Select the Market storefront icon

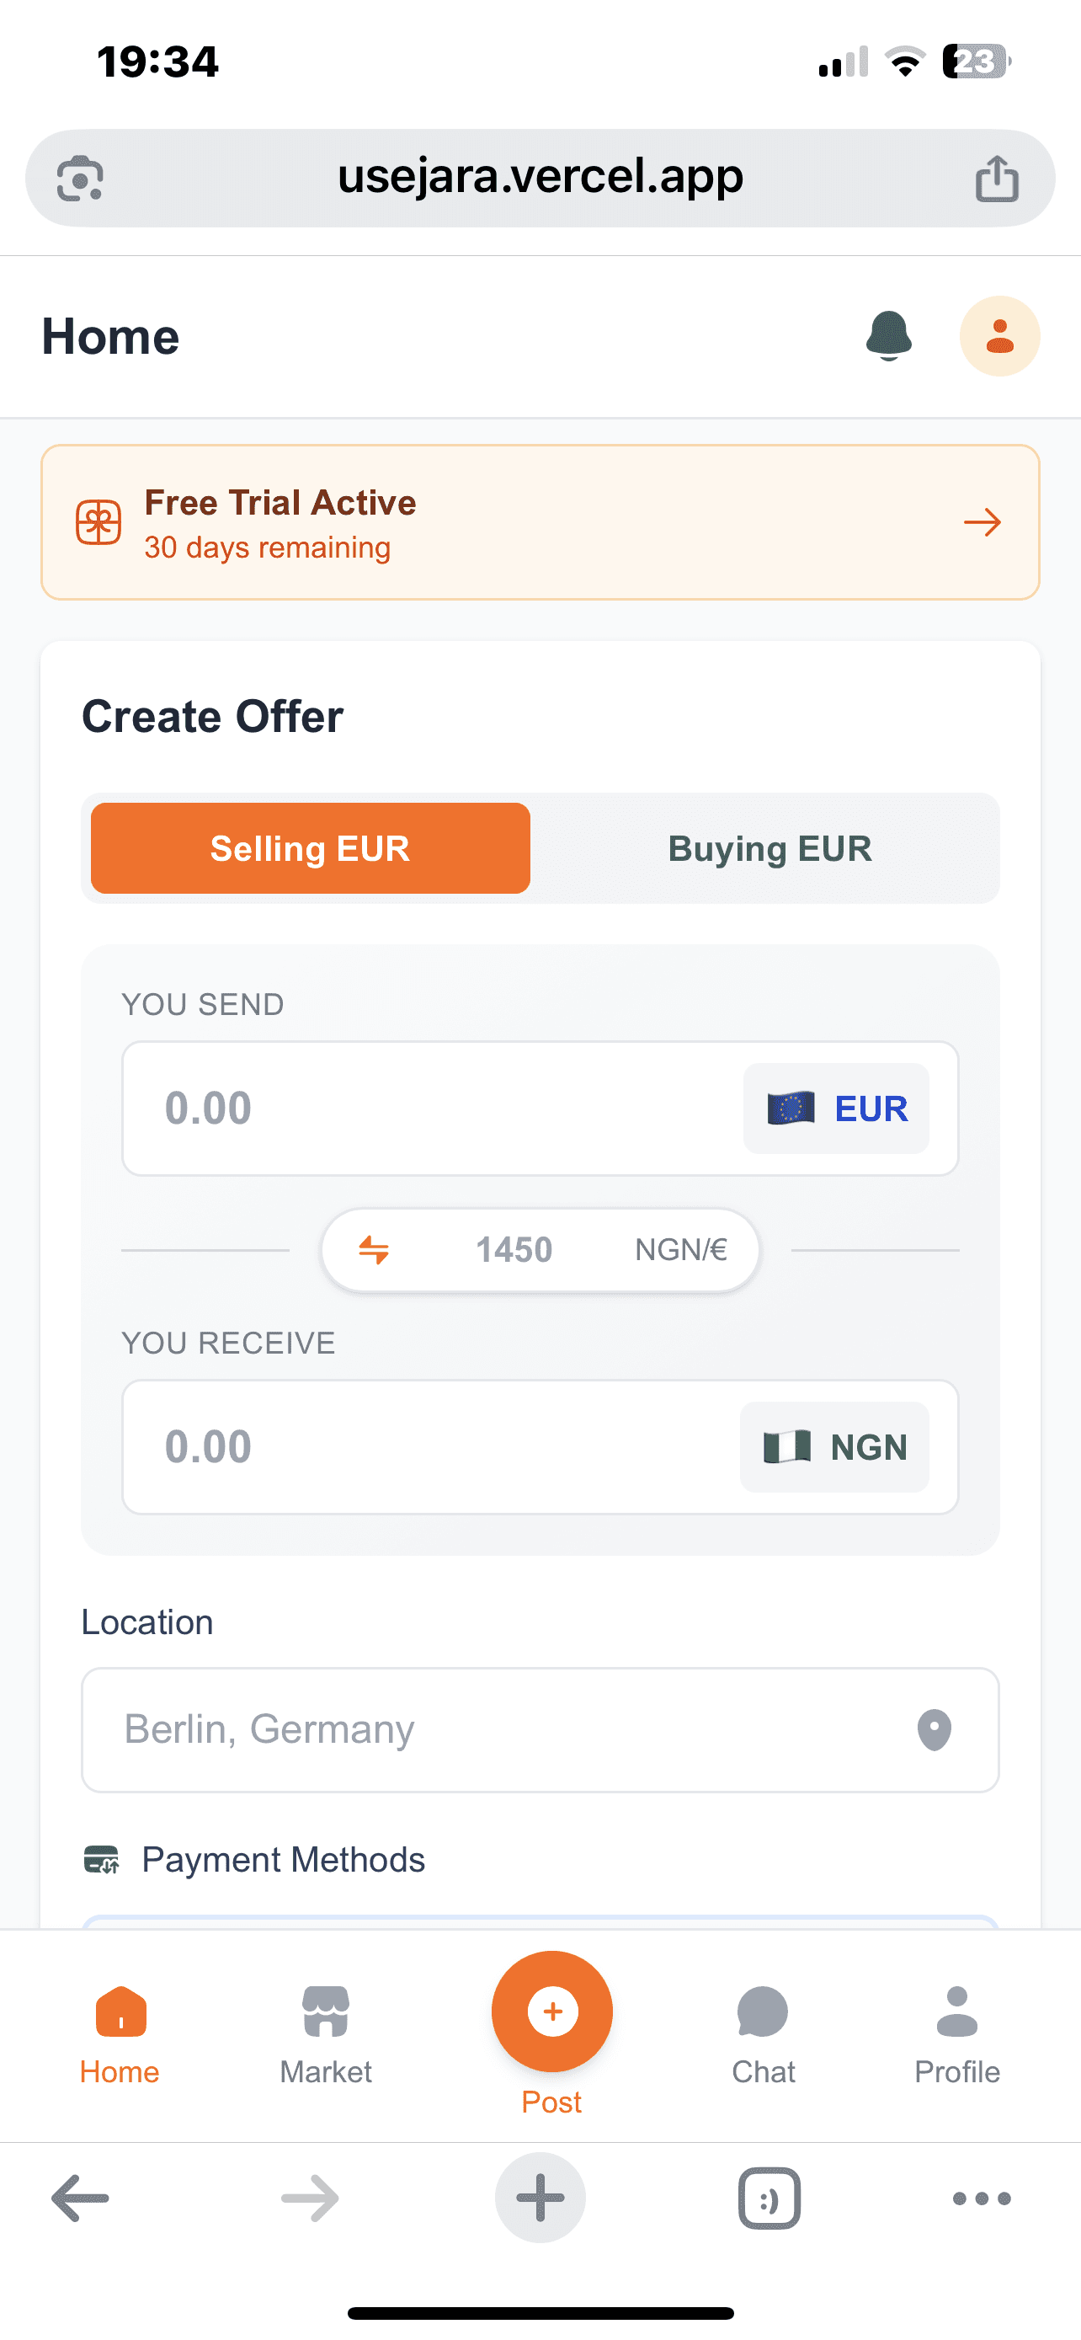[x=325, y=2007]
